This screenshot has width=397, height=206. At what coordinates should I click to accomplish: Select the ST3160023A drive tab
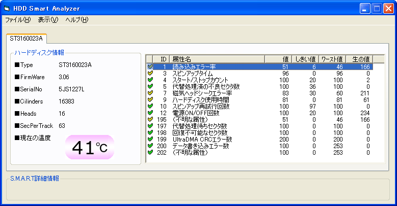point(27,39)
